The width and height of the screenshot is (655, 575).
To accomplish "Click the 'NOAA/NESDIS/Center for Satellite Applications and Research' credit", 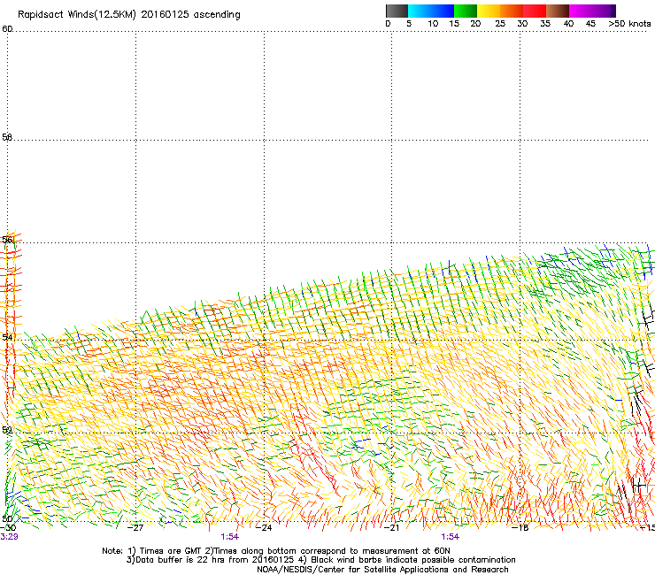I will click(382, 570).
